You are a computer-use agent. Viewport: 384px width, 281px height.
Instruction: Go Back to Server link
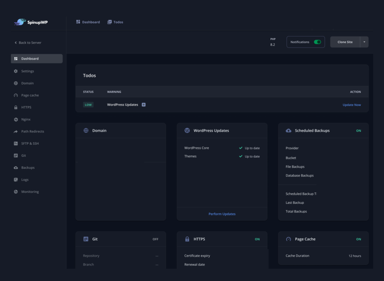tap(28, 43)
